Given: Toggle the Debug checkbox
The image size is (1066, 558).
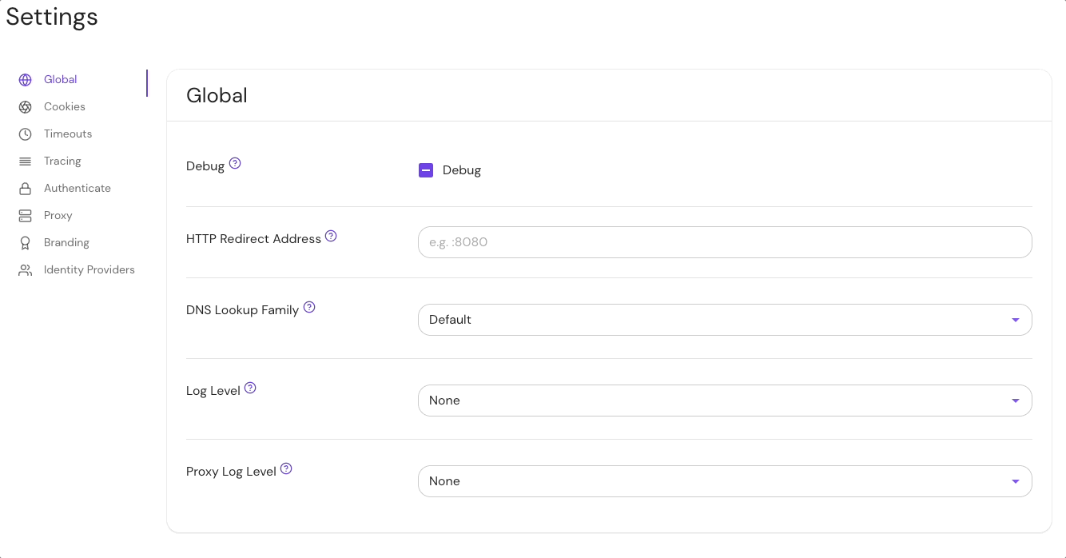Looking at the screenshot, I should click(426, 170).
